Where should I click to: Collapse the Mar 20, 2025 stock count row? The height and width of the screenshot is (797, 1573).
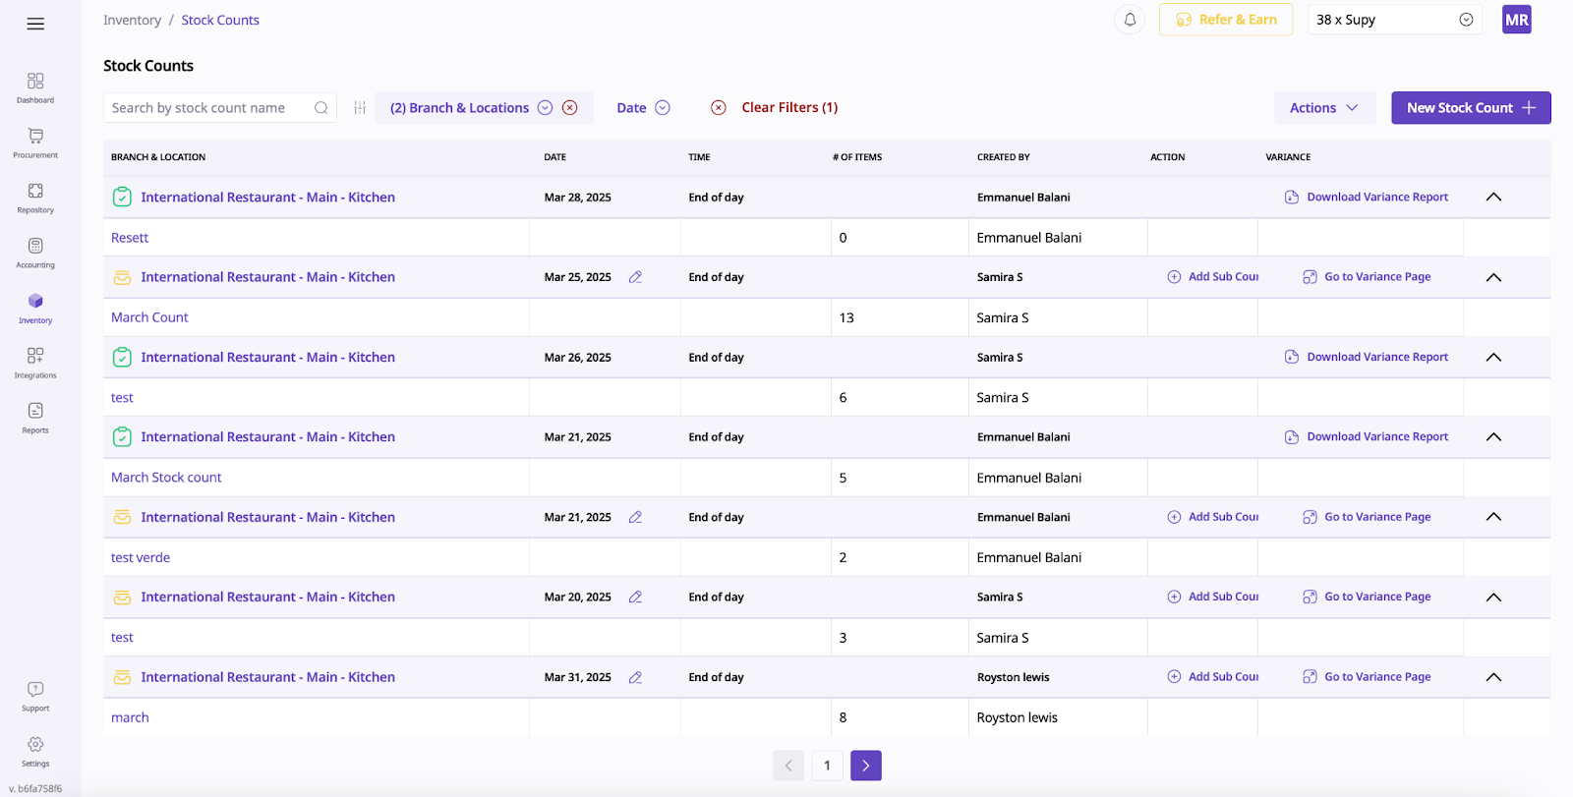(1493, 597)
